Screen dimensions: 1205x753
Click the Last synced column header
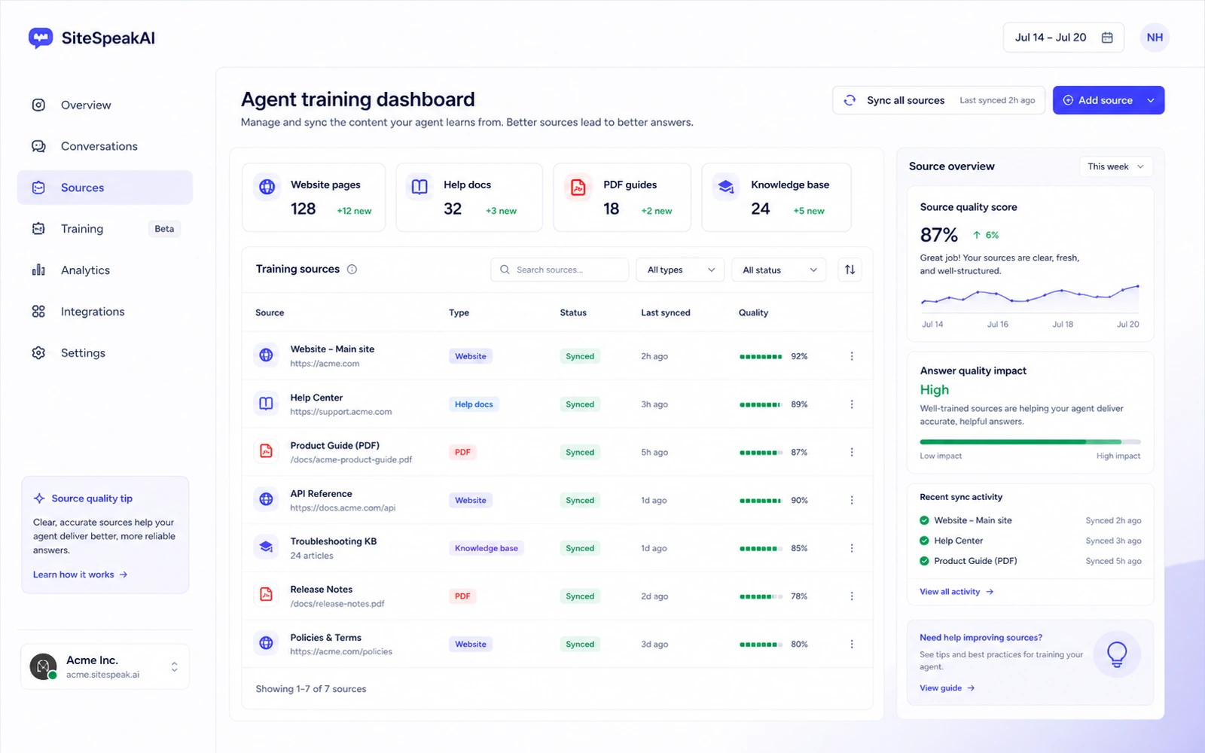click(x=666, y=312)
